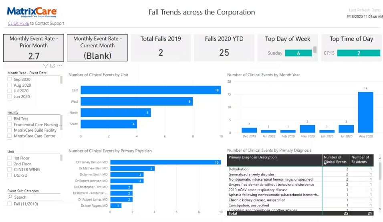Screen dimensions: 383x222
Task: Check the Sep 2020 checkbox
Action: 10,79
